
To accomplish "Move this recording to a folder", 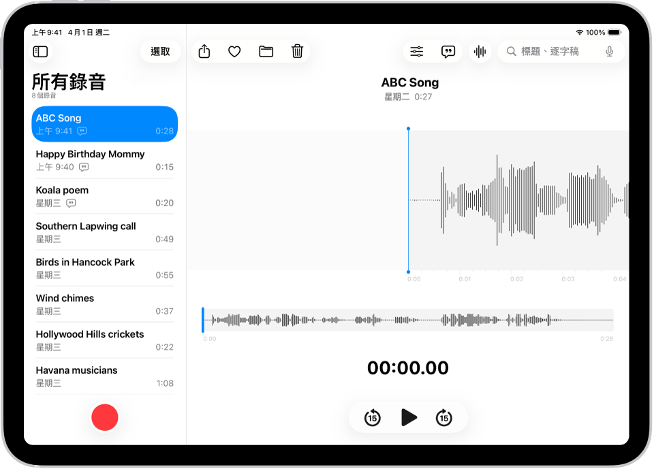I will click(x=266, y=51).
